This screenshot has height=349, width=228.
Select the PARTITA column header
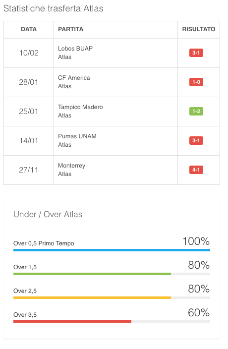click(115, 29)
